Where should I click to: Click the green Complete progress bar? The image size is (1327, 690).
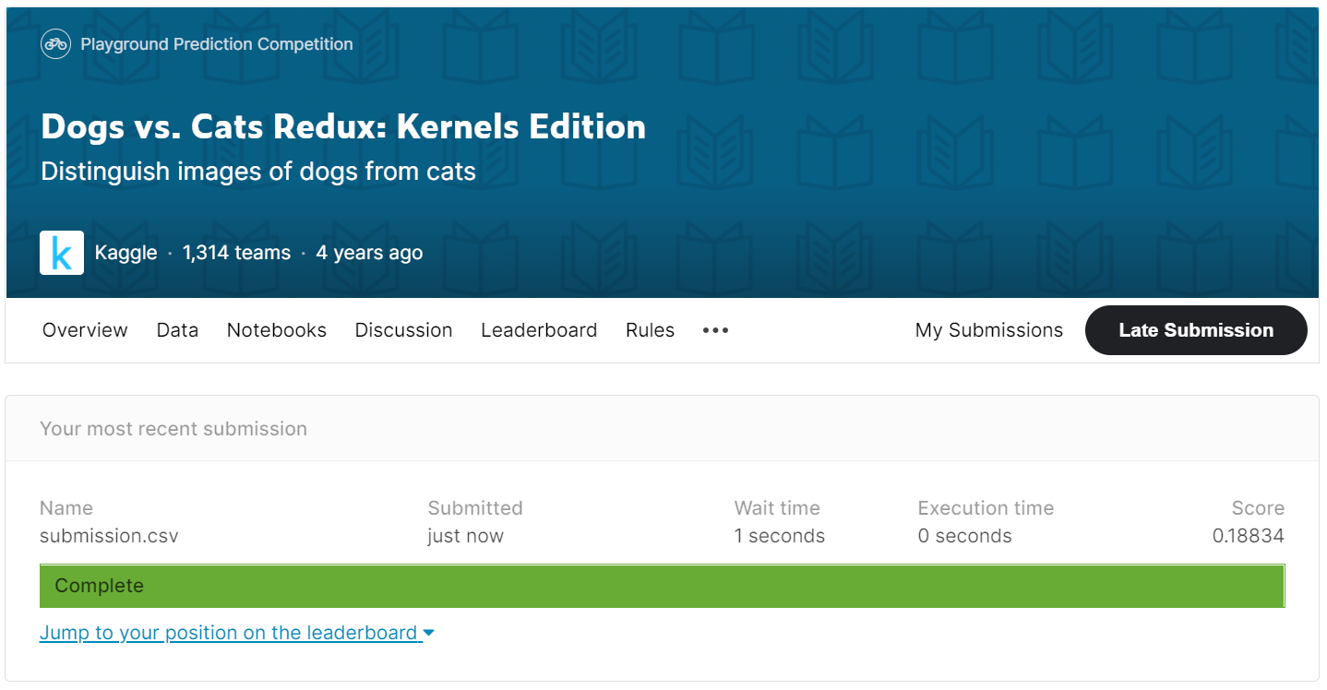pos(662,586)
